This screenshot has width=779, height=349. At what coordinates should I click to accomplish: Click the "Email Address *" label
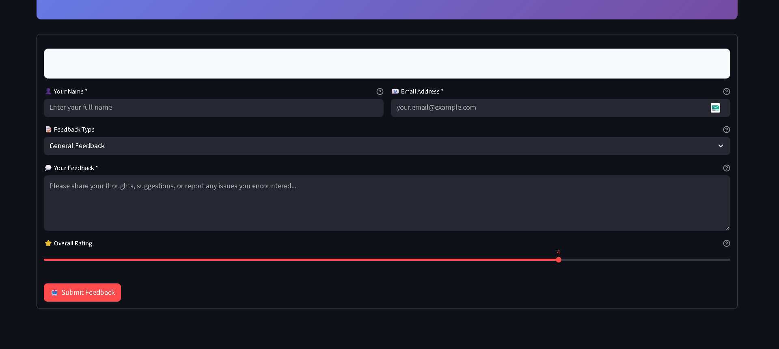(x=422, y=92)
